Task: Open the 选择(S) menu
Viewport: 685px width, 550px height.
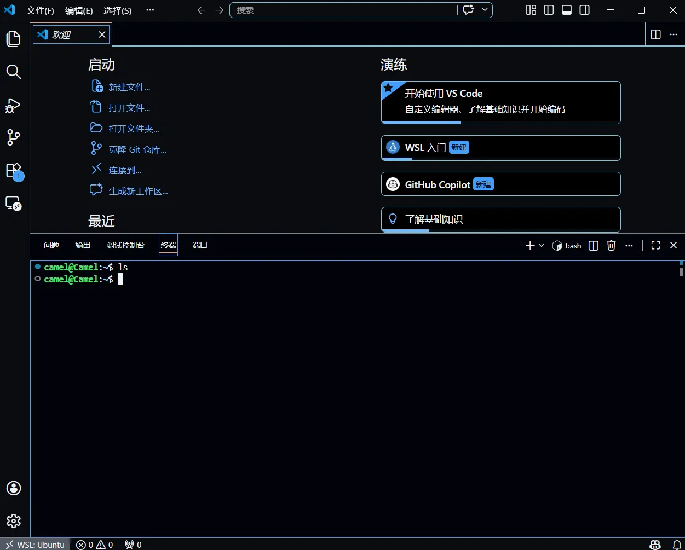Action: coord(118,10)
